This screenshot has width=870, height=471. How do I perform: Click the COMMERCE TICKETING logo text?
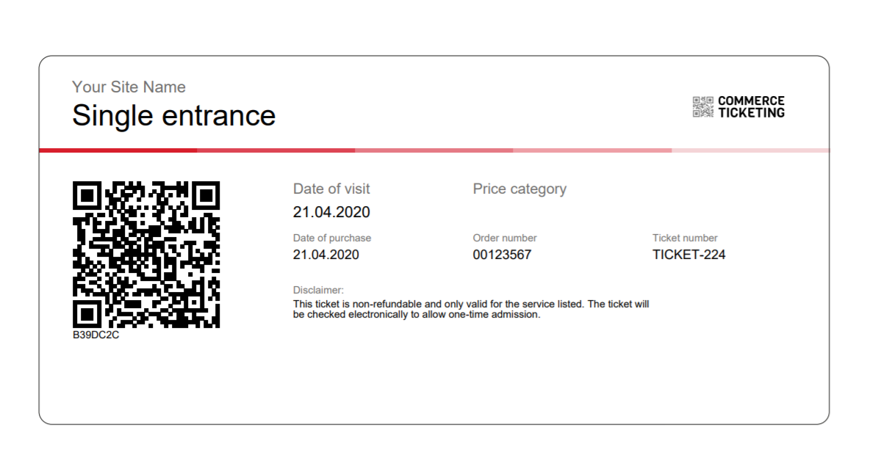point(751,107)
